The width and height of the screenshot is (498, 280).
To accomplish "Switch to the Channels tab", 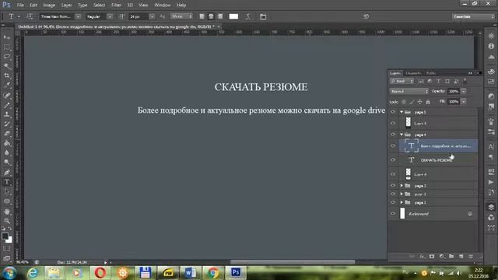I will [x=413, y=73].
